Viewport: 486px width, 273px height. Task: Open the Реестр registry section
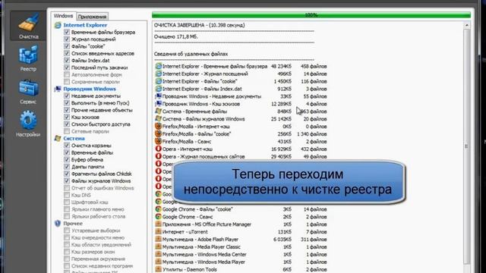point(28,58)
